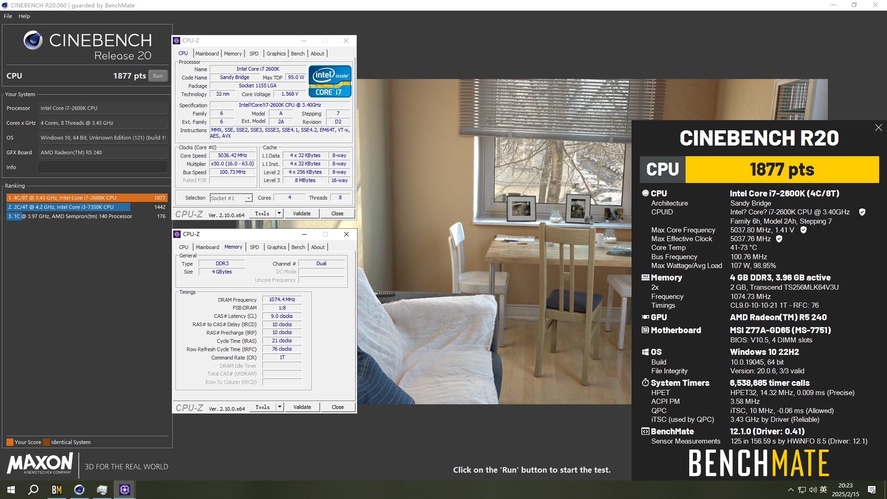
Task: Click the lower CPU-Z window title icon
Action: (177, 234)
